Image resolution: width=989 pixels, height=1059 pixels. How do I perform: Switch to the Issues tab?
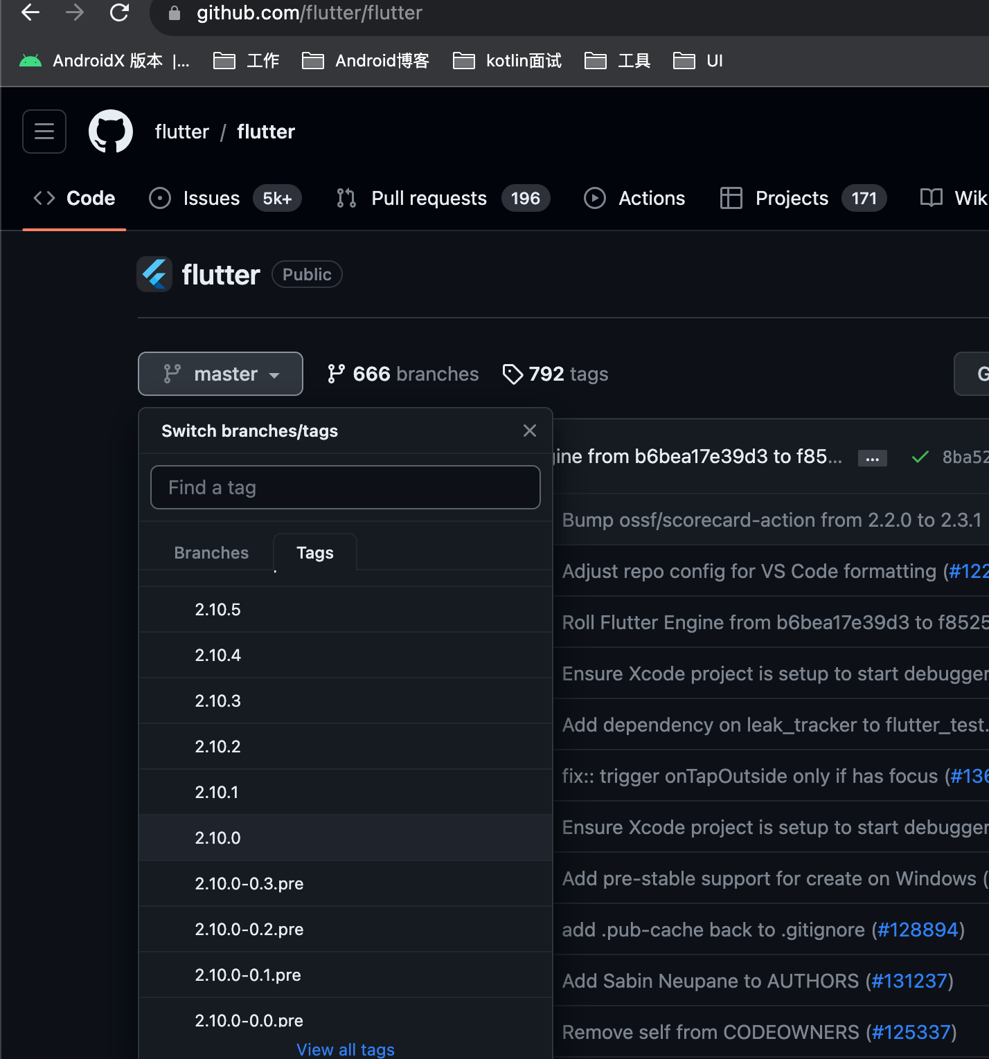(225, 199)
